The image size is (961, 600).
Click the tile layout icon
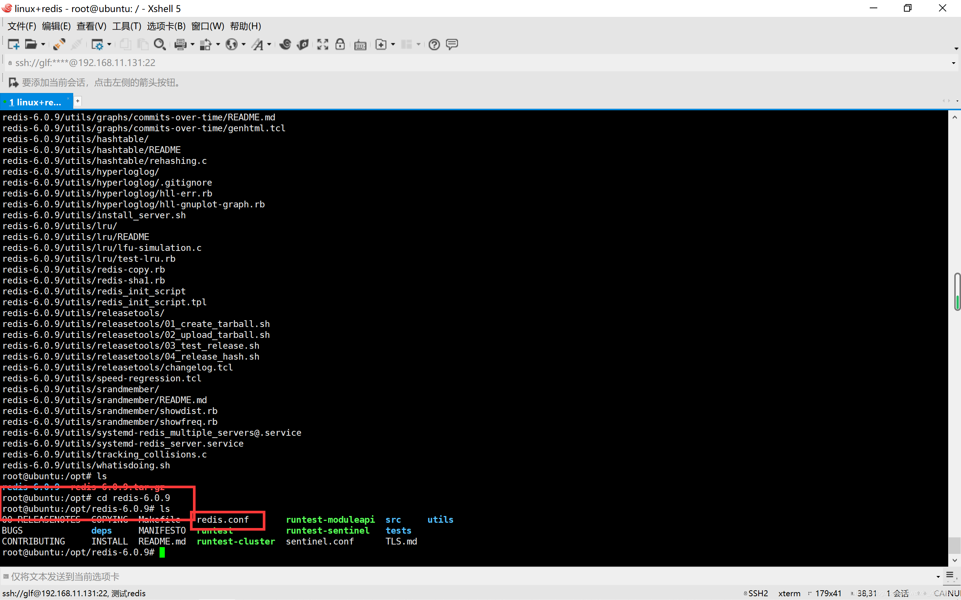coord(406,44)
